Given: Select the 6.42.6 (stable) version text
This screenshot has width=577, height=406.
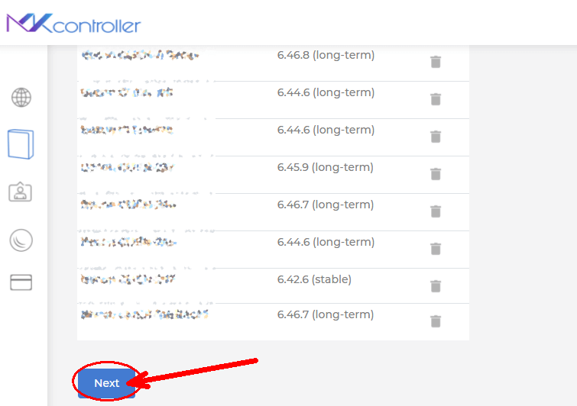Looking at the screenshot, I should [314, 279].
